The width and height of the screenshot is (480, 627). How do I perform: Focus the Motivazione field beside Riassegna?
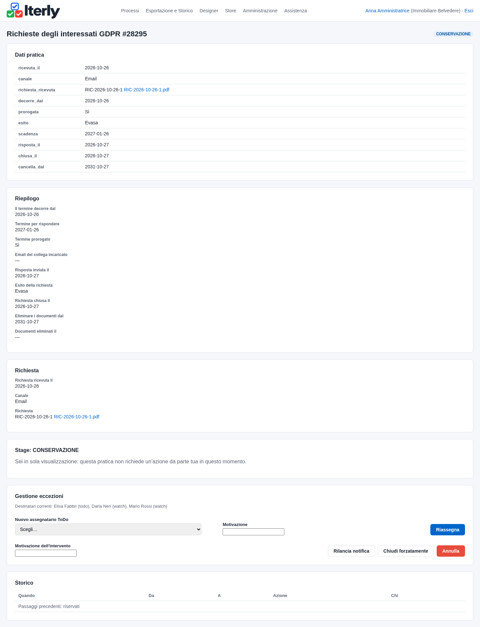(x=253, y=532)
